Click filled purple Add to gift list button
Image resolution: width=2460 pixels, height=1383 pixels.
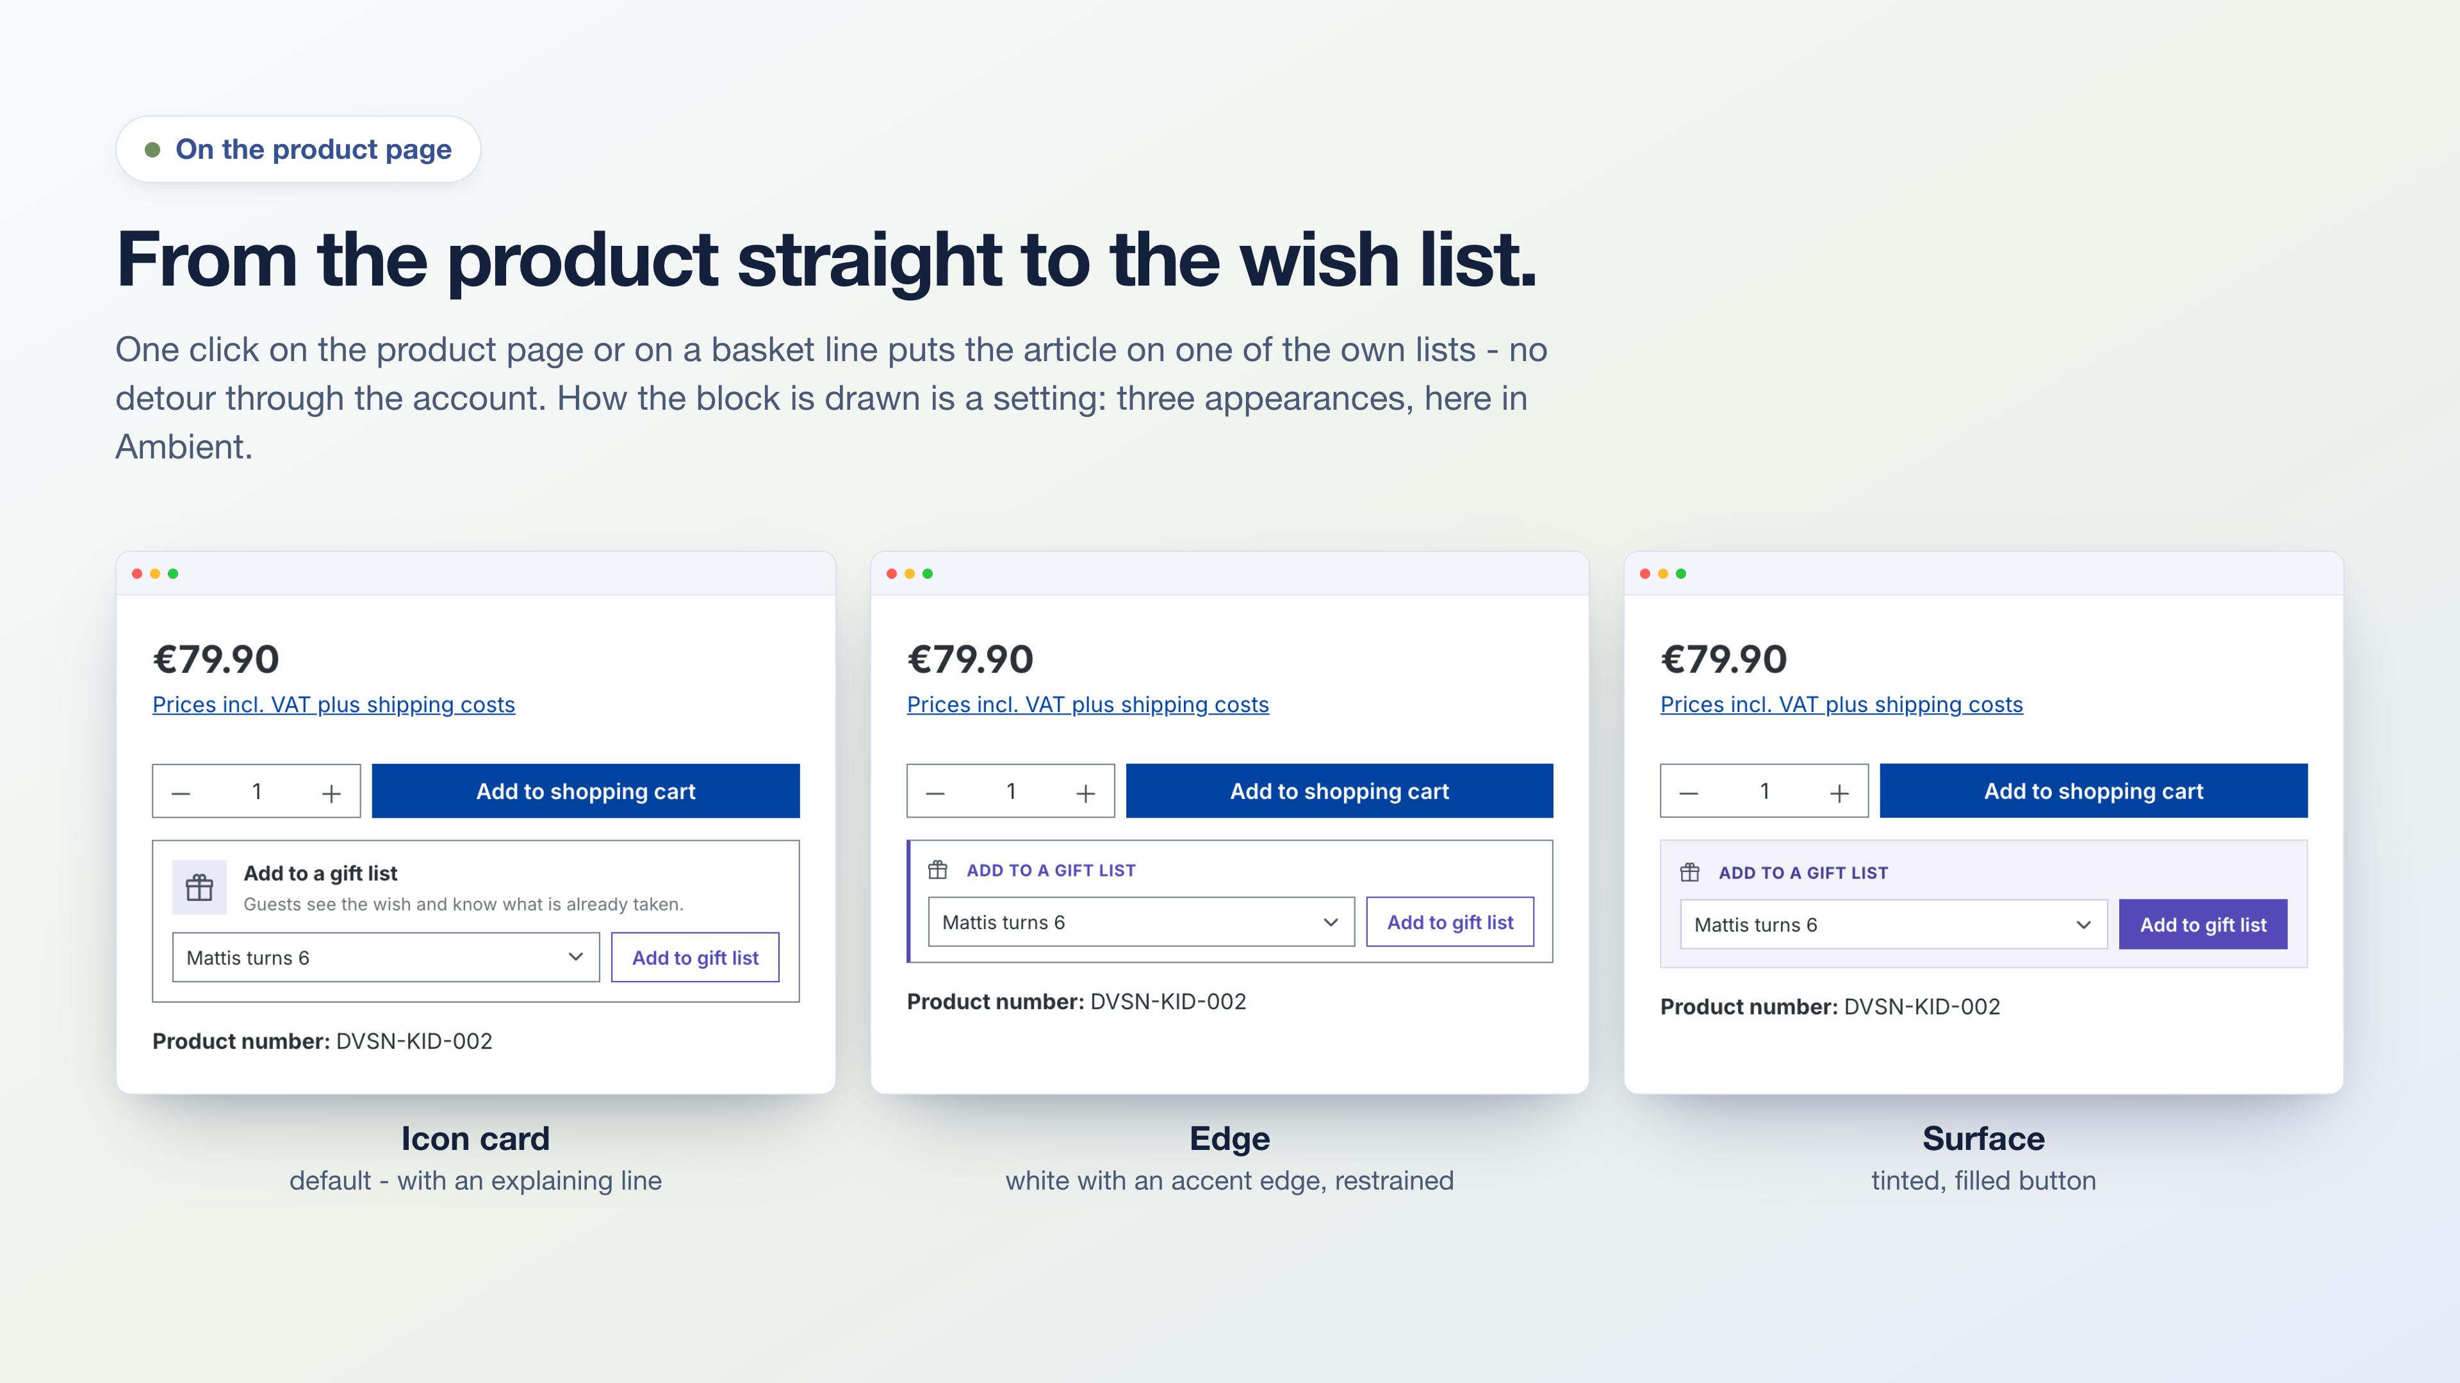click(2202, 924)
